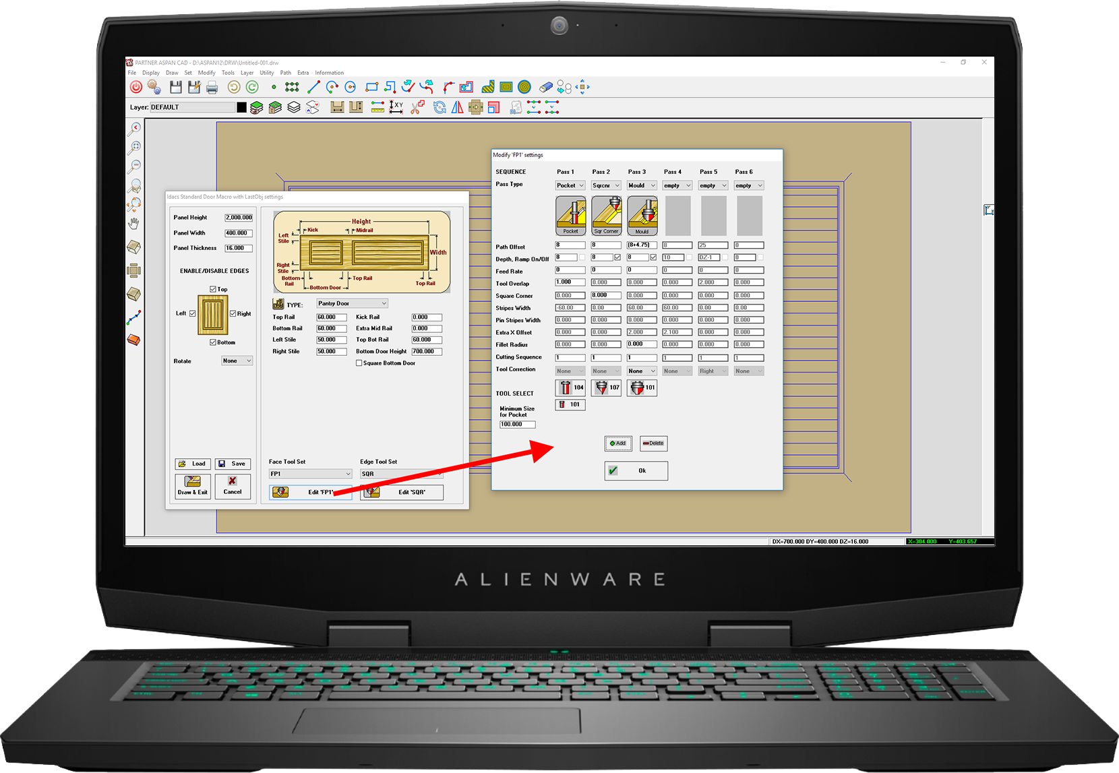The width and height of the screenshot is (1119, 773).
Task: Open Pass 3 Tool Correction dropdown
Action: [642, 371]
